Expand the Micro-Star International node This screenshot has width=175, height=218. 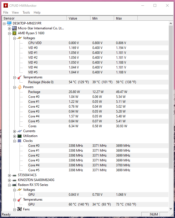(9, 29)
